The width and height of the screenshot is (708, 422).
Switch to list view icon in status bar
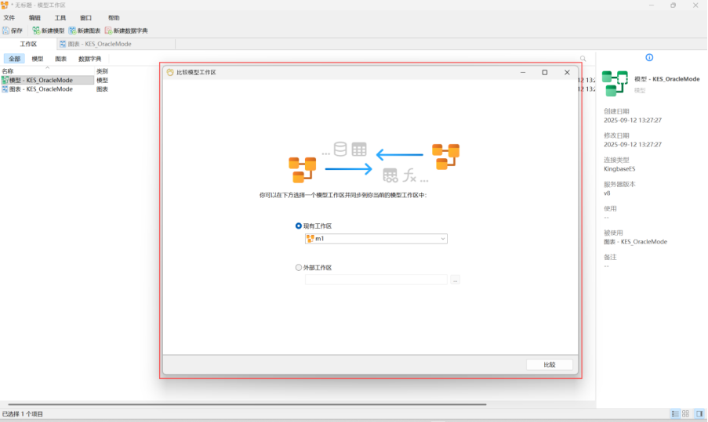(x=674, y=413)
